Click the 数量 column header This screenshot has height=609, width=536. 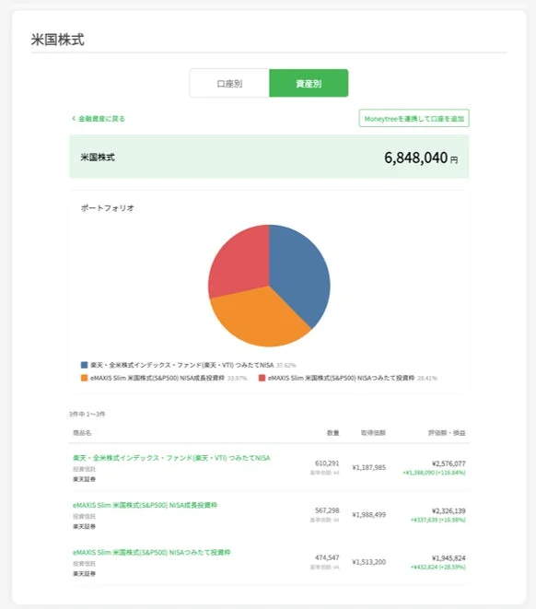point(333,433)
